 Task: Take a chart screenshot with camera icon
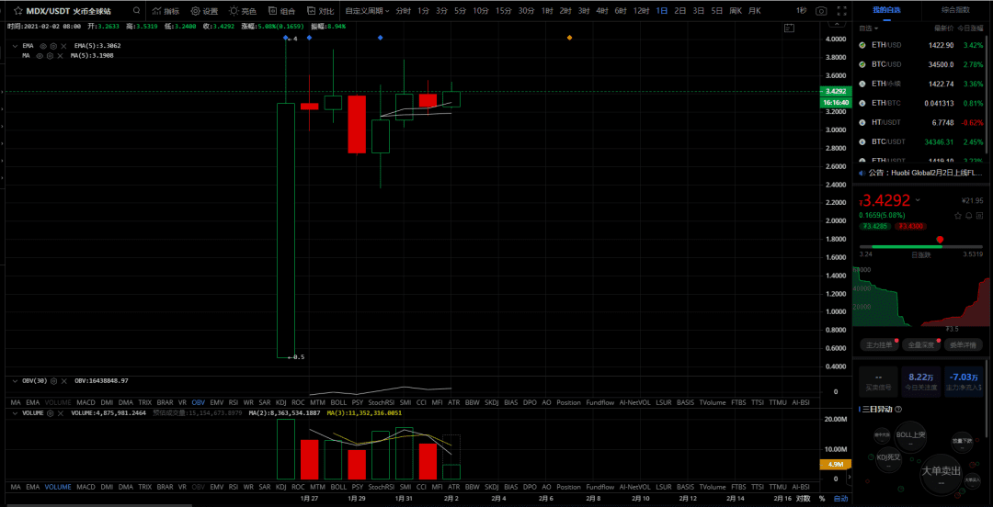tap(821, 11)
